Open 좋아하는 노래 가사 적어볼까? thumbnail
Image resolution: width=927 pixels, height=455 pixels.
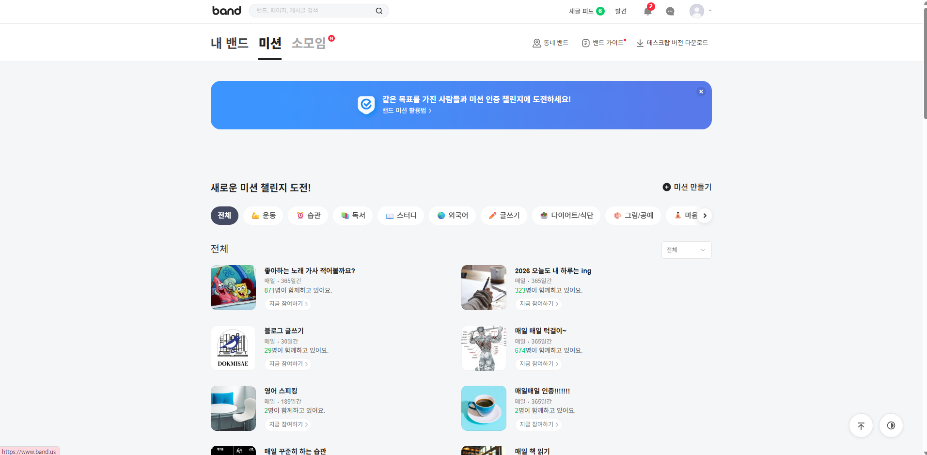233,287
